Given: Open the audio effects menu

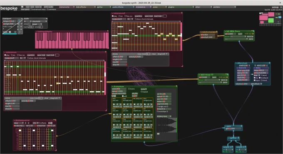Looking at the screenshot, I should [123, 7].
